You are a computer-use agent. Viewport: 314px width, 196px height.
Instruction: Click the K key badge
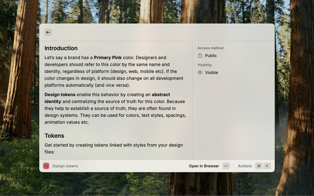(x=267, y=166)
